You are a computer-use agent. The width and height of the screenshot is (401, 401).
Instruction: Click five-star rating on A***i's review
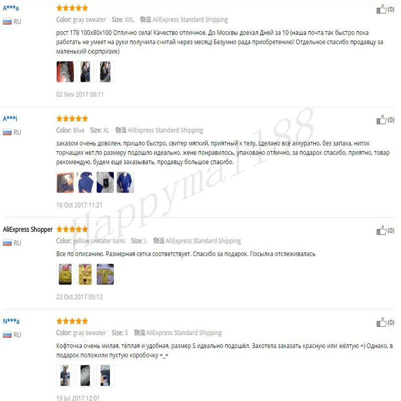[x=72, y=119]
